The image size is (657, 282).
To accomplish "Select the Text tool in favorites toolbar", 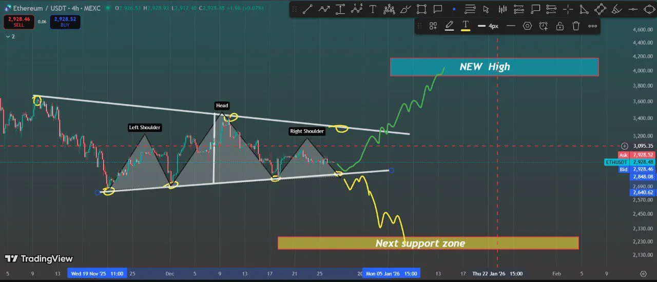I will pyautogui.click(x=373, y=9).
